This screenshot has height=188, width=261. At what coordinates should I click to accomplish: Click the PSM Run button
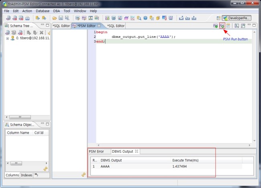tap(222, 26)
